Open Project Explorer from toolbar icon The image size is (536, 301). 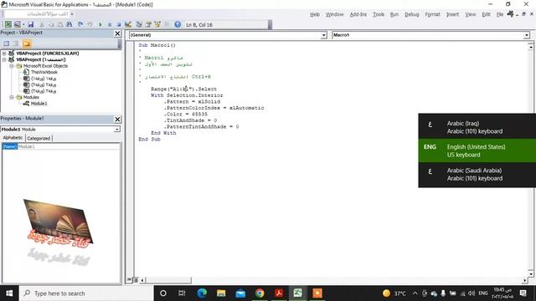139,24
